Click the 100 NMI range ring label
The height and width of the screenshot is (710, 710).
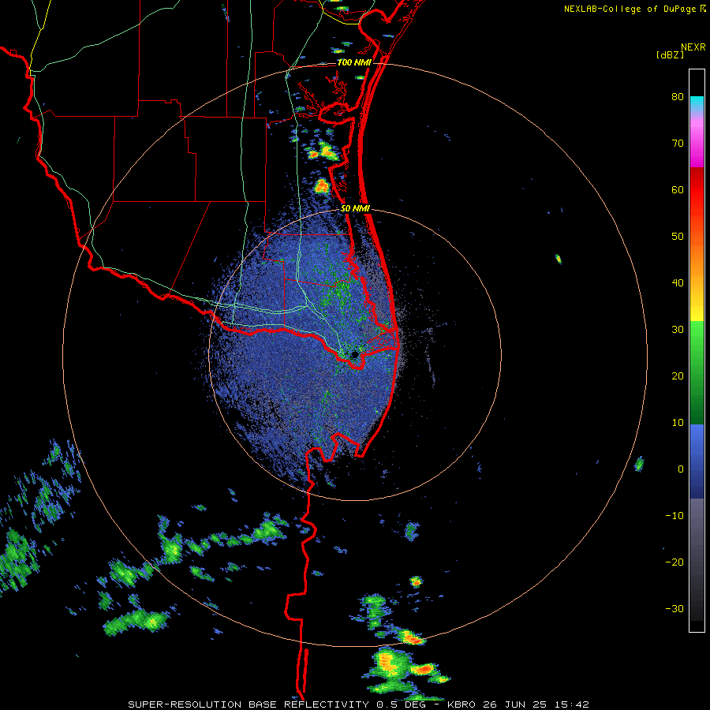354,62
